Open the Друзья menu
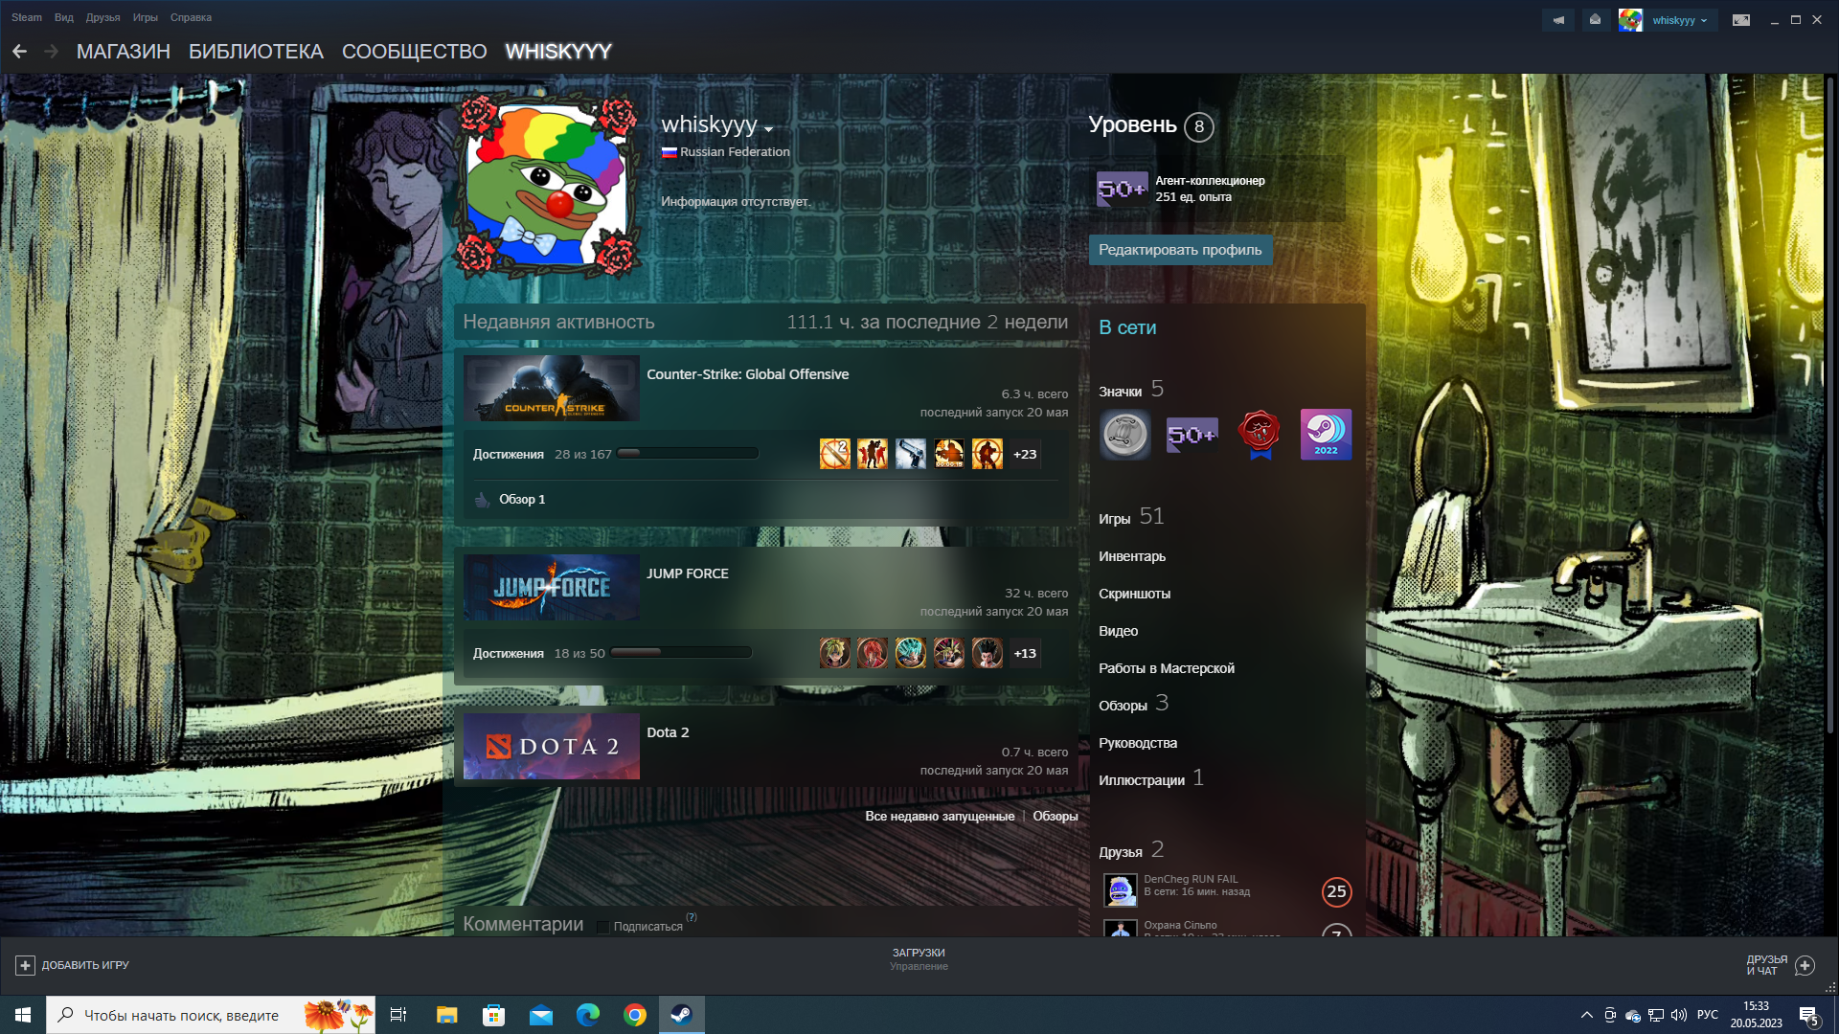 103,17
